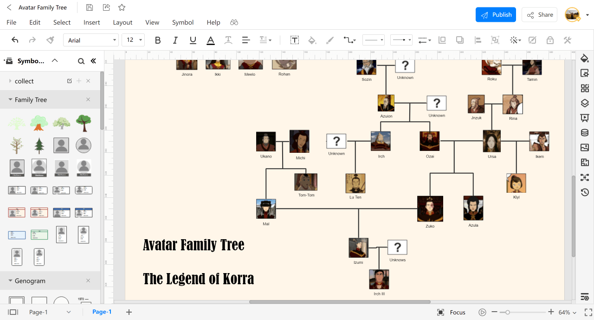Open the image panel icon in right sidebar
The height and width of the screenshot is (320, 594).
(585, 148)
